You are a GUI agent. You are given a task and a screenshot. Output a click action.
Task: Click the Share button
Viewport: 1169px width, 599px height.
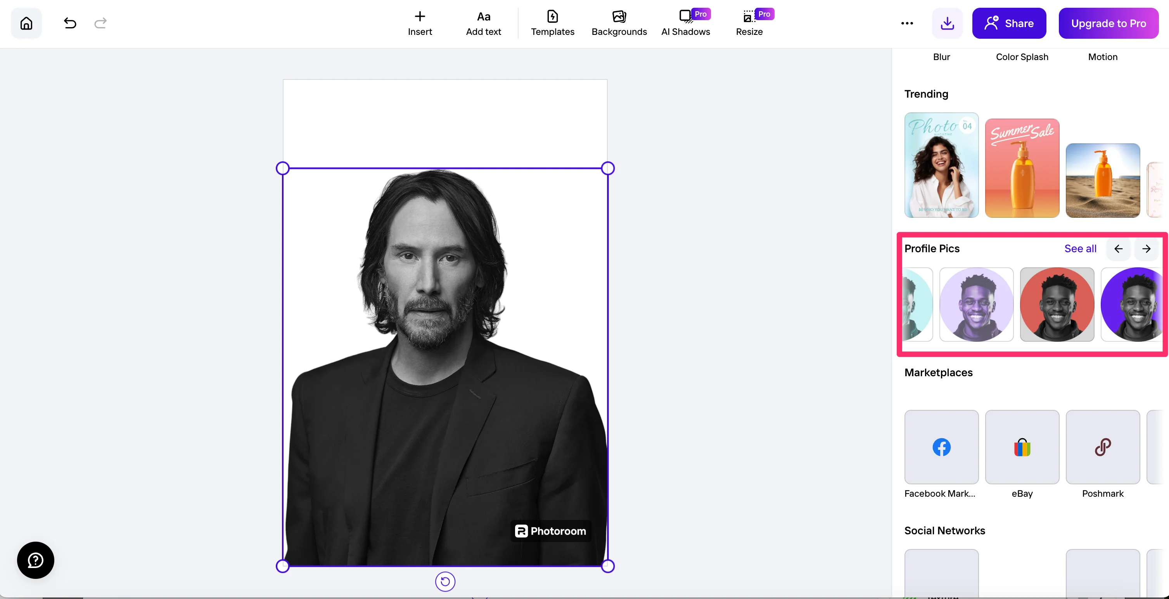tap(1009, 23)
